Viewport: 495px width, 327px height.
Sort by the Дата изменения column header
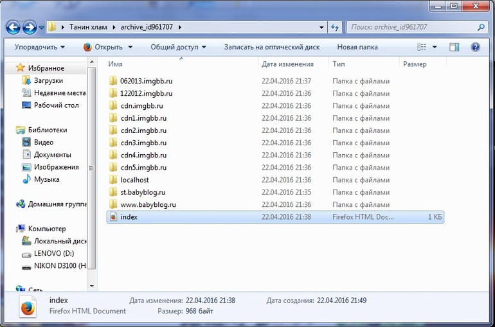tap(287, 64)
